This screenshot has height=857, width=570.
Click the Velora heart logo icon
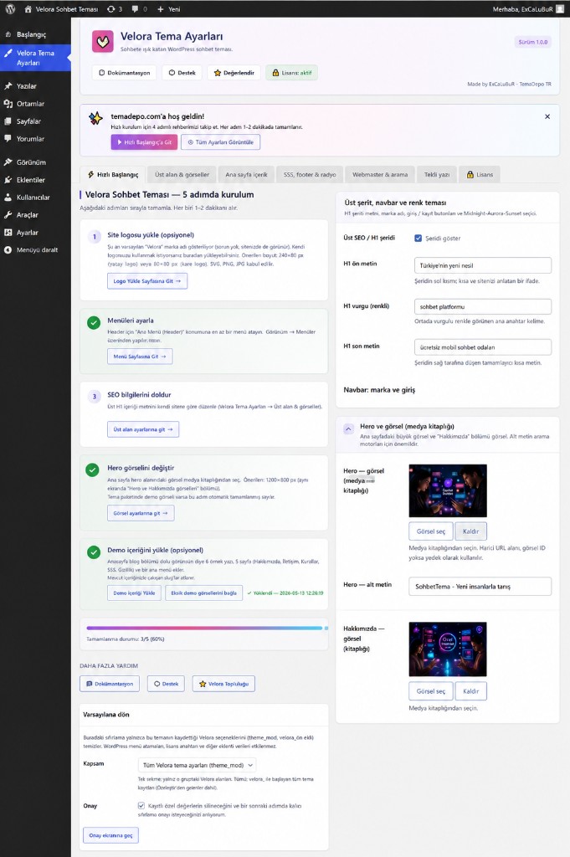click(102, 42)
